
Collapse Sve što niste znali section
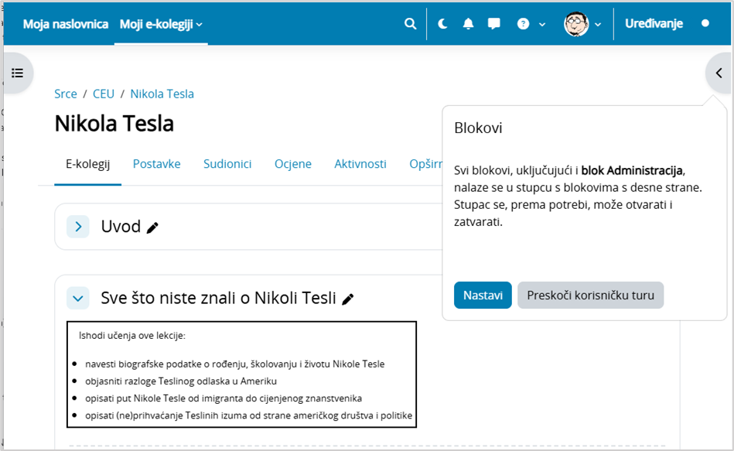78,298
